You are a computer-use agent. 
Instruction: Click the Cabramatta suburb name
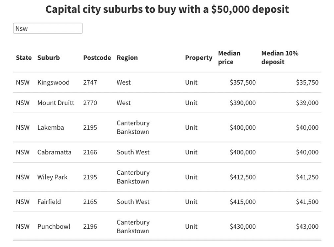(55, 152)
